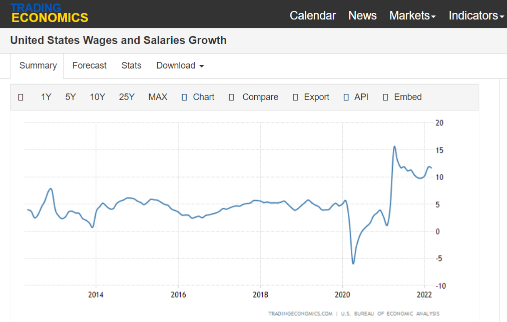Viewport: 507px width, 322px height.
Task: Click the calendar icon before 1Y
Action: [21, 97]
